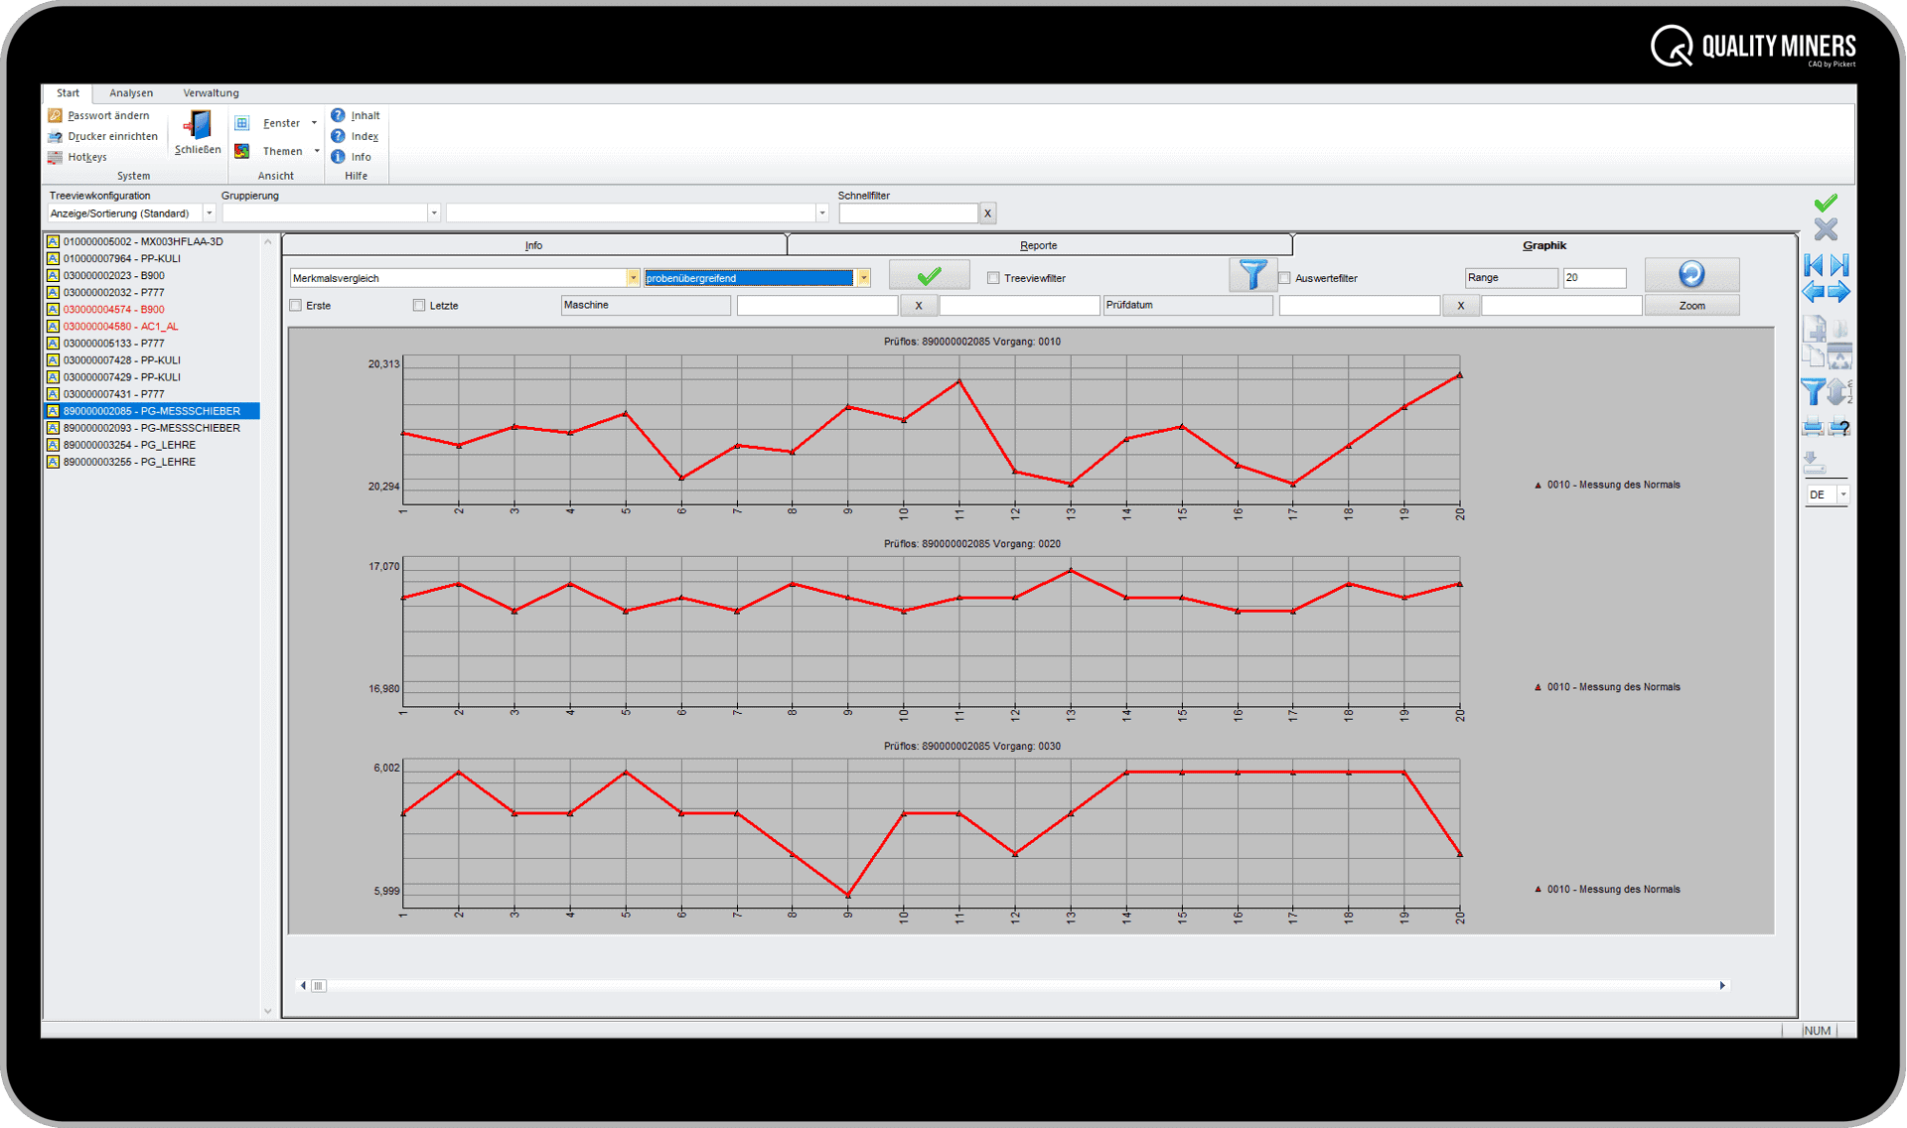Viewport: 1907px width, 1128px height.
Task: Click the Themen icon in Ansicht group
Action: click(x=242, y=150)
